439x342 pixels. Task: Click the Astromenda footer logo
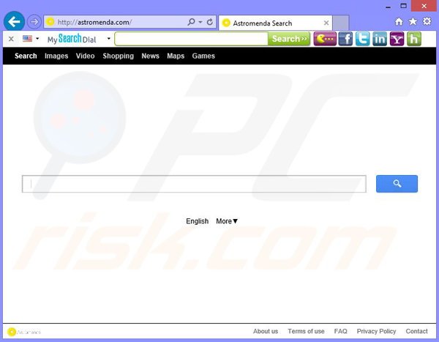[24, 332]
